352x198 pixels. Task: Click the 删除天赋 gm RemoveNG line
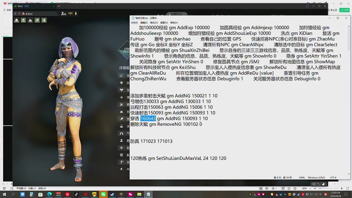pos(166,124)
